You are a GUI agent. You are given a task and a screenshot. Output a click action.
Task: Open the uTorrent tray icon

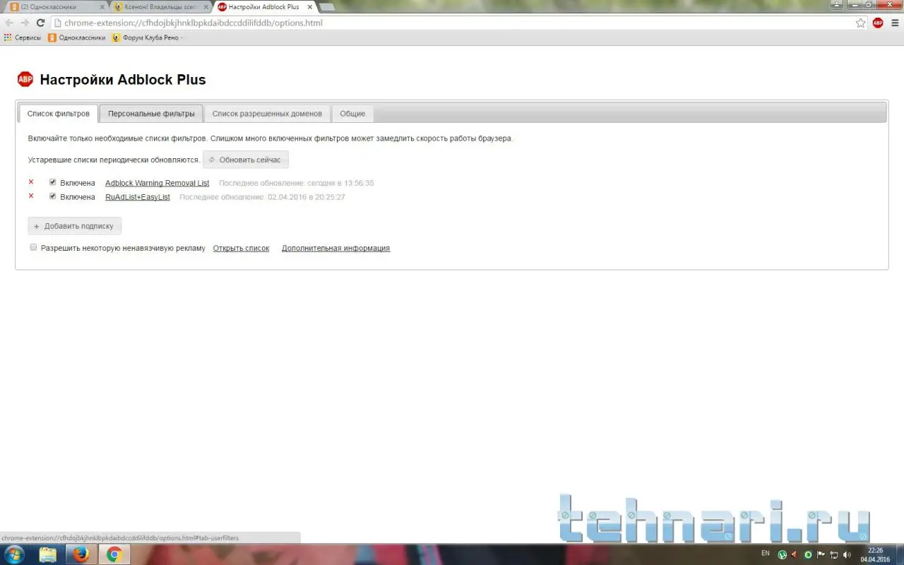pyautogui.click(x=783, y=554)
